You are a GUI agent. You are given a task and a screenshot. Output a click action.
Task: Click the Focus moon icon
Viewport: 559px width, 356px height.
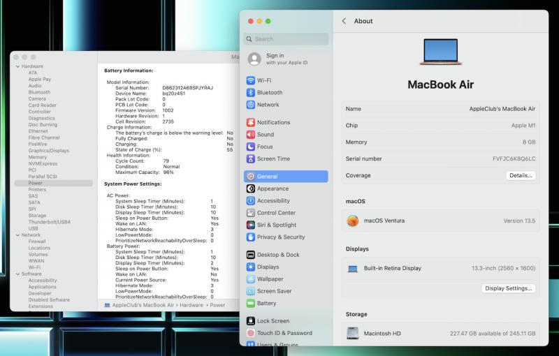click(x=251, y=147)
